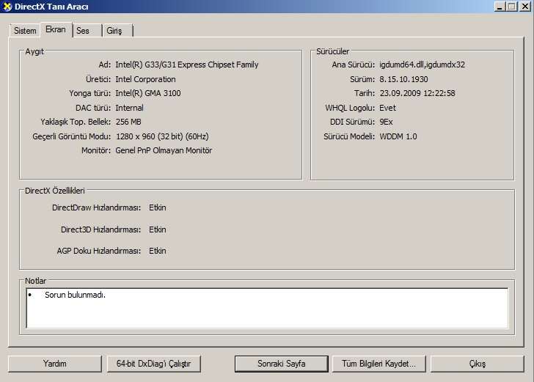Run 64-bit DxDiag'ı Çalıştır button
Image resolution: width=534 pixels, height=382 pixels.
[153, 364]
